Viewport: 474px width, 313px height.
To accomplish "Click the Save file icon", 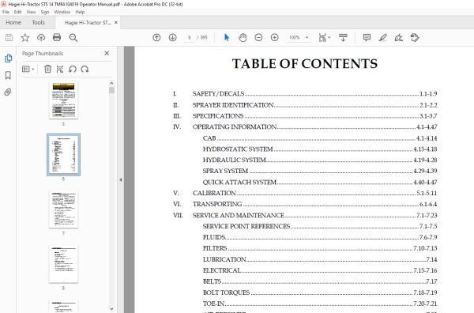I will point(9,37).
